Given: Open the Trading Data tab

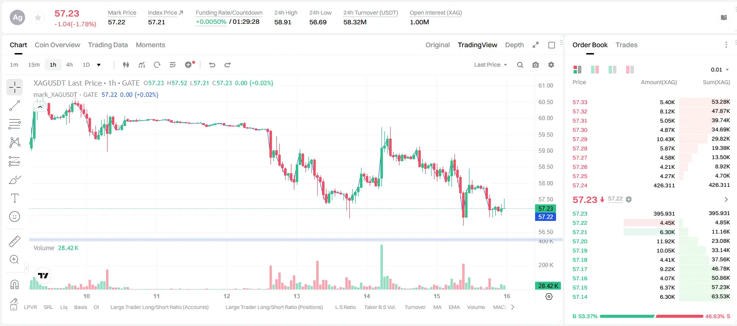Looking at the screenshot, I should (108, 45).
